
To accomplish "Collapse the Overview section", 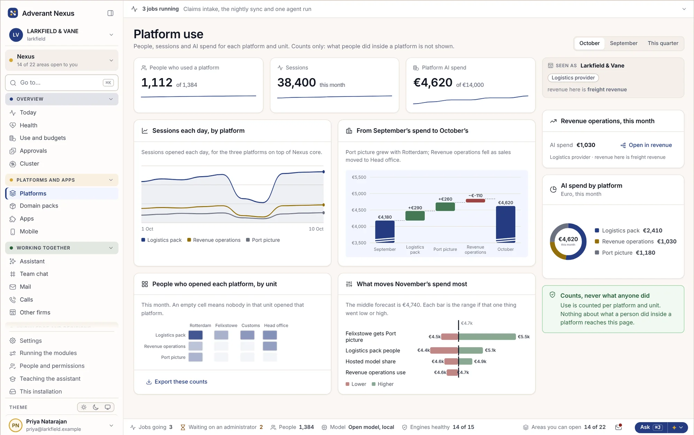I will point(62,99).
